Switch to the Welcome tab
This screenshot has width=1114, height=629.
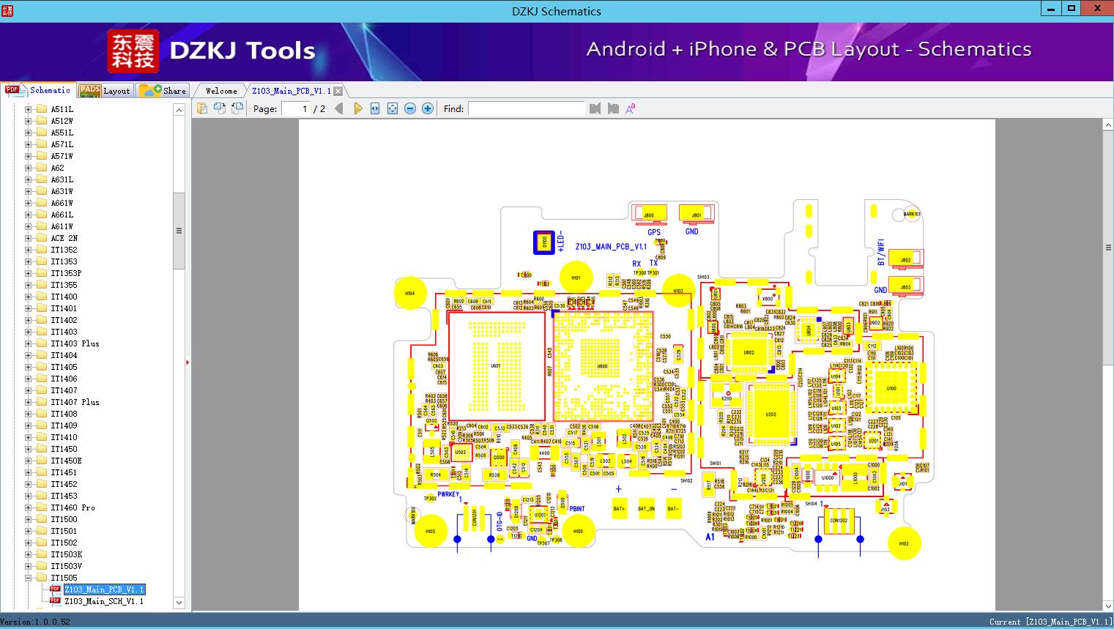tap(220, 91)
